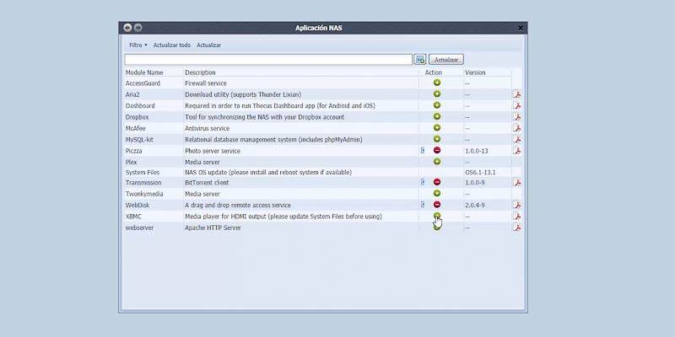Click the Actualizar toolbar item
The width and height of the screenshot is (675, 337).
208,45
